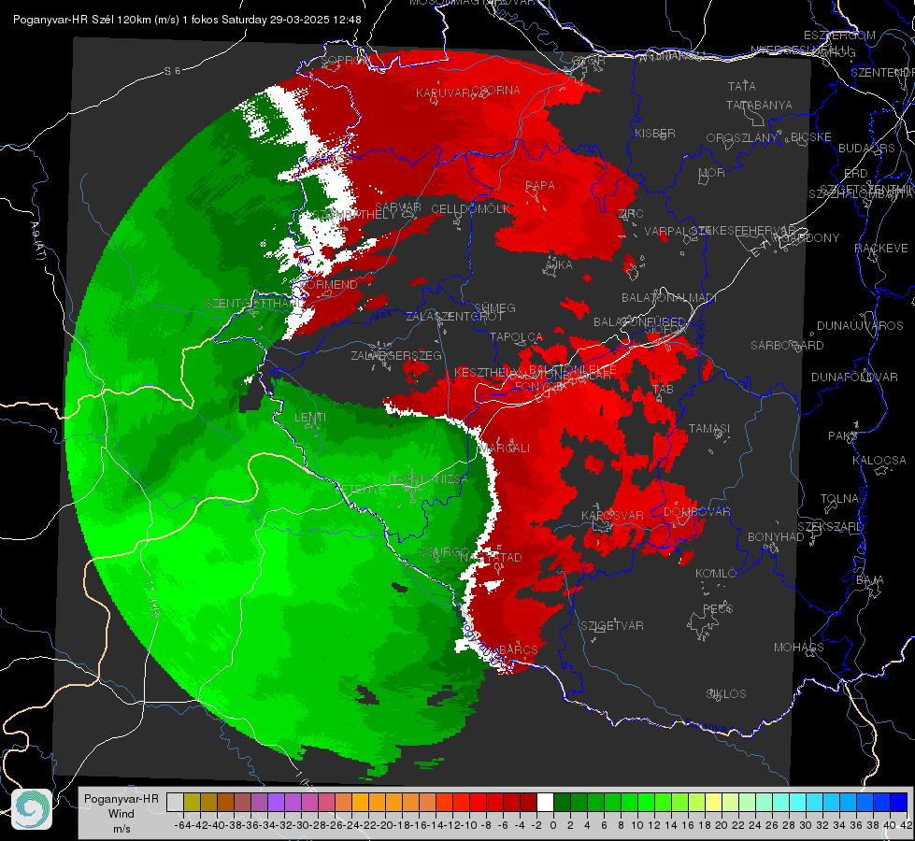Click the BALATONFURED city label

(x=639, y=322)
